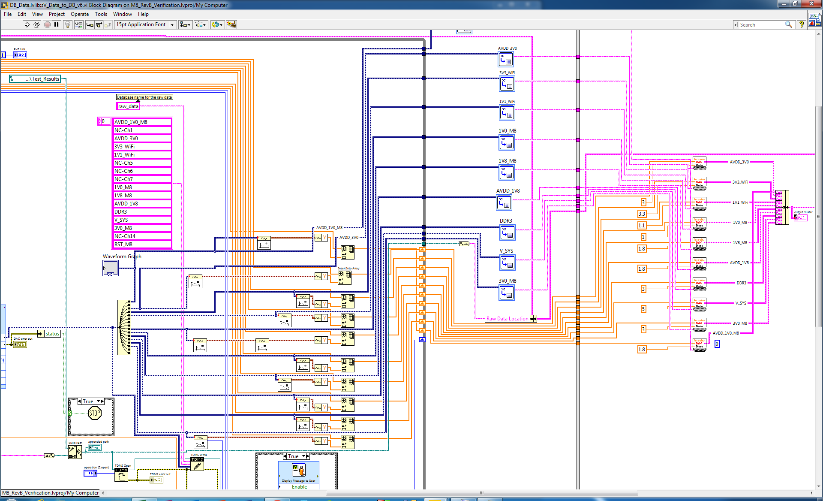Select the 1V1_WiFi subVI node
Screen dimensions: 823x501
point(507,113)
